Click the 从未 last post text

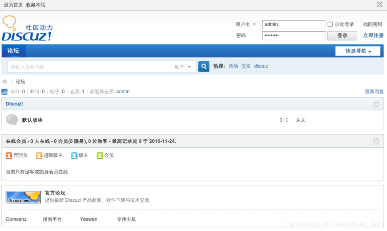pyautogui.click(x=301, y=120)
